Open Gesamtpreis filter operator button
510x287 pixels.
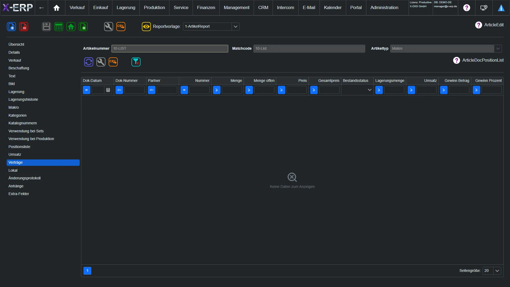pyautogui.click(x=314, y=90)
